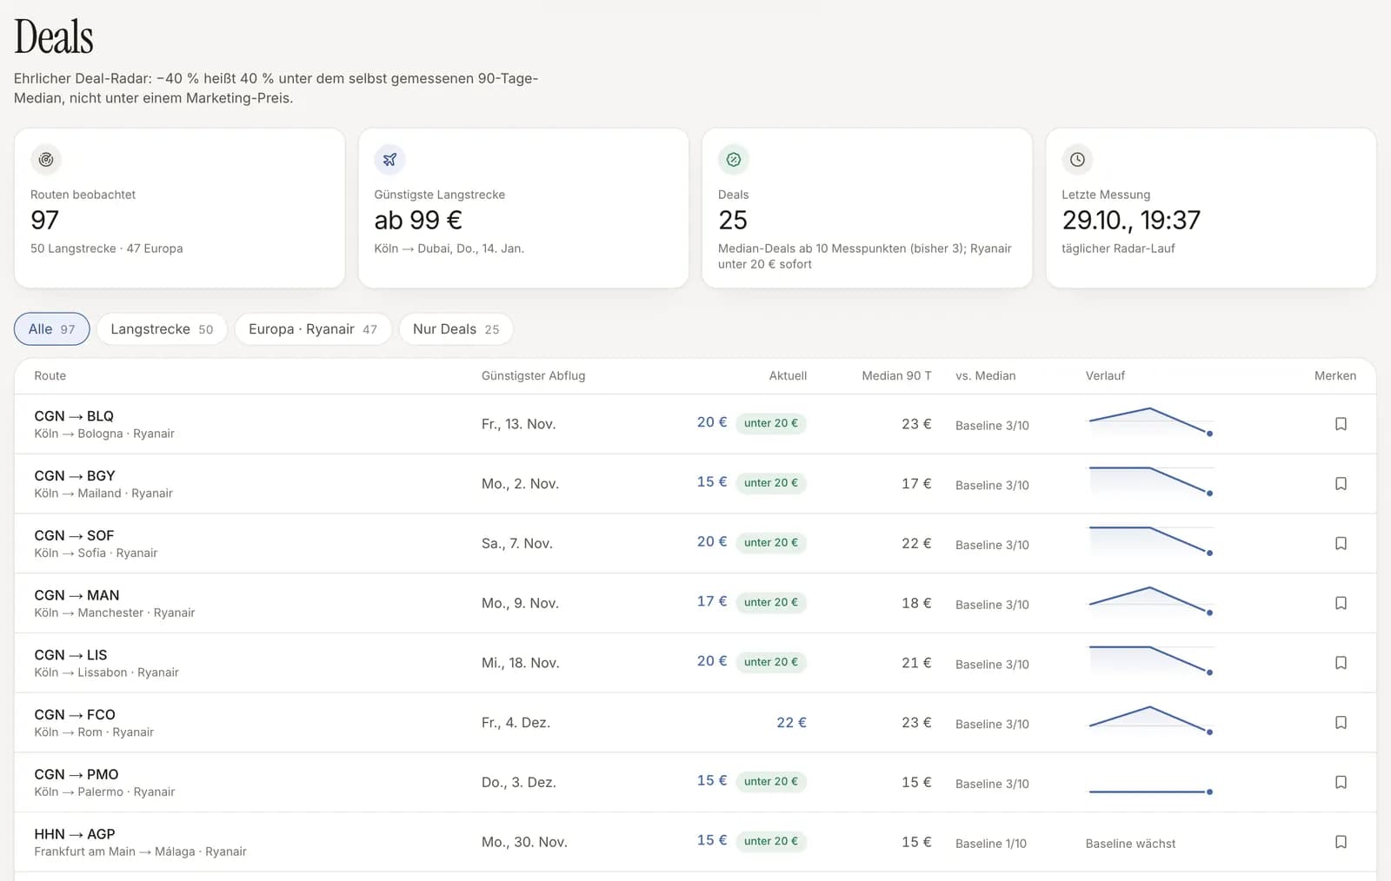Click the unter 20 € badge for CGN → PMO
Image resolution: width=1391 pixels, height=881 pixels.
(771, 781)
